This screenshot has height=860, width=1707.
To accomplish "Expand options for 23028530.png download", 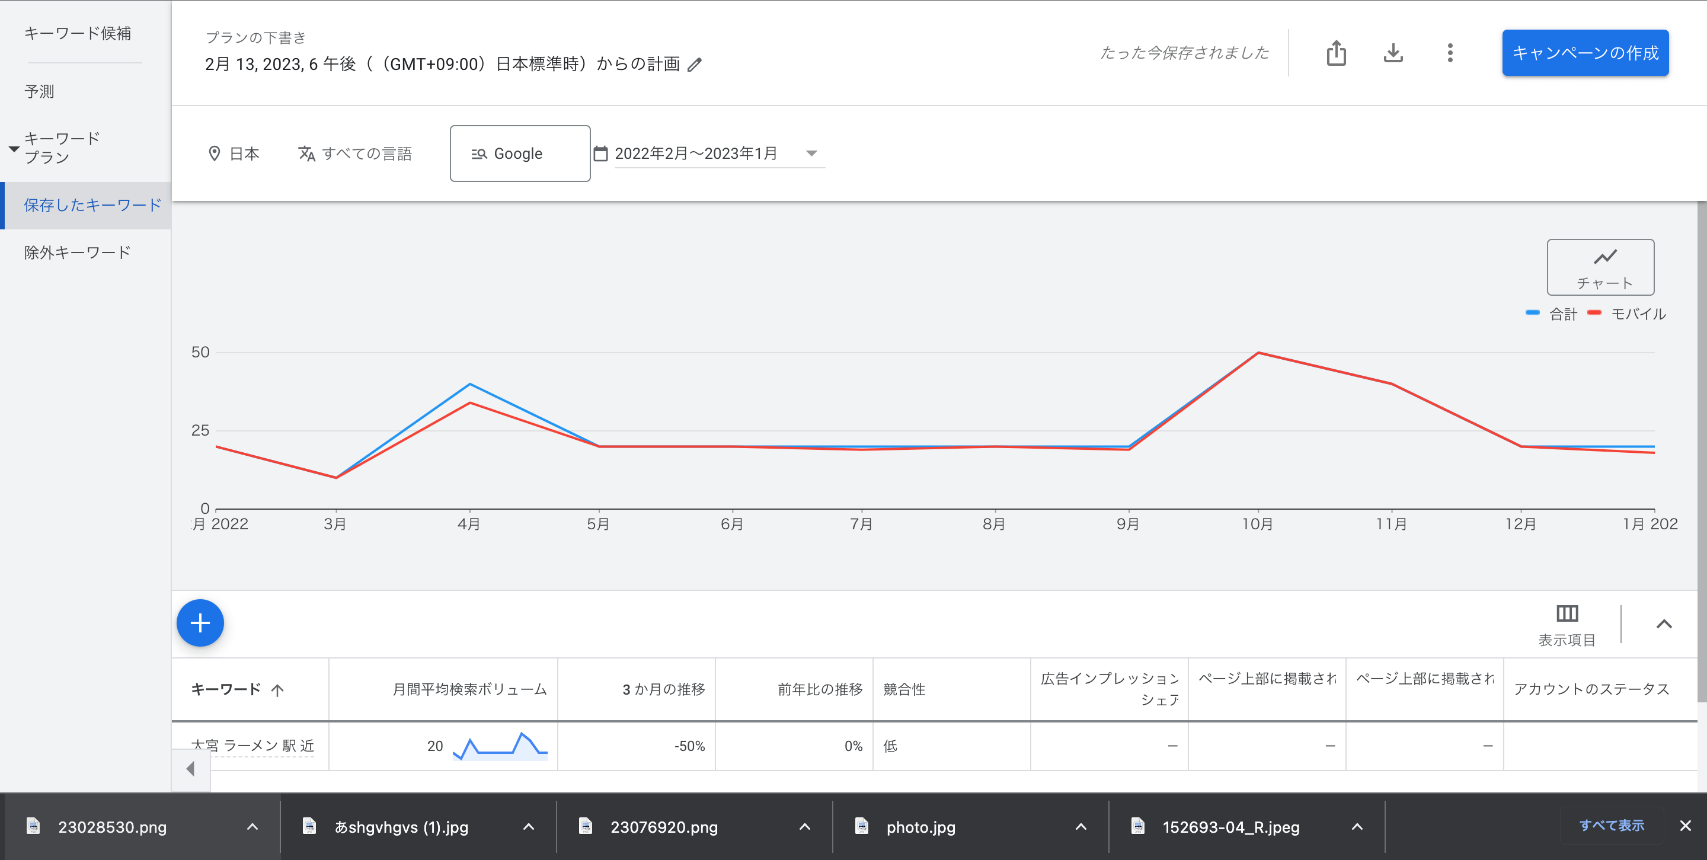I will click(252, 827).
